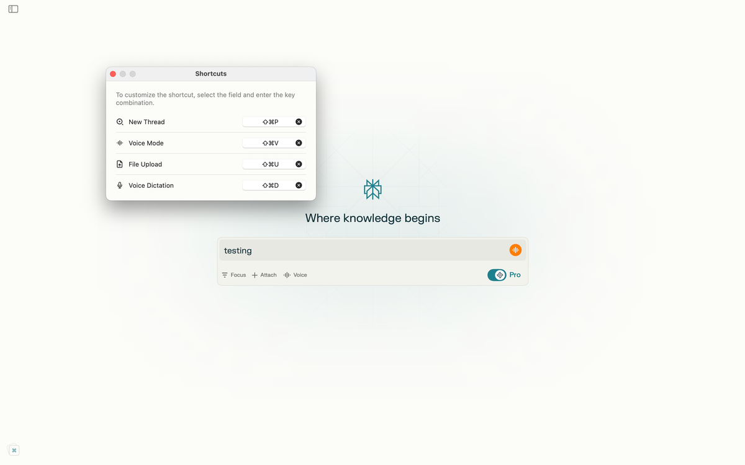The image size is (745, 465).
Task: Click the Voice Dictation microphone icon
Action: [x=119, y=185]
